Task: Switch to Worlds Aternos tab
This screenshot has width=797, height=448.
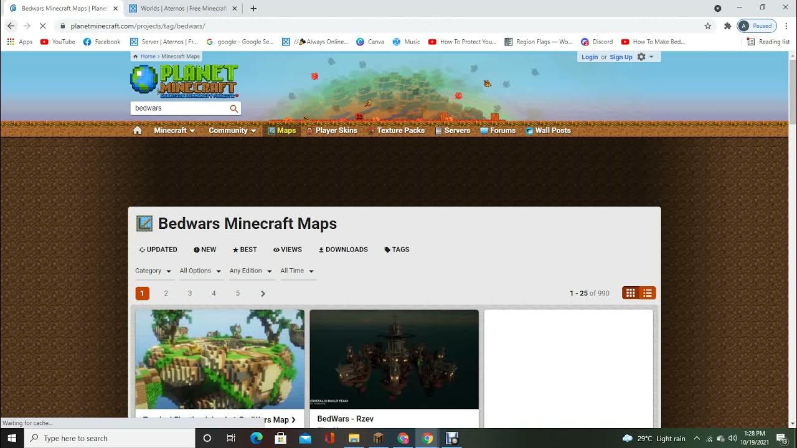Action: click(x=183, y=9)
